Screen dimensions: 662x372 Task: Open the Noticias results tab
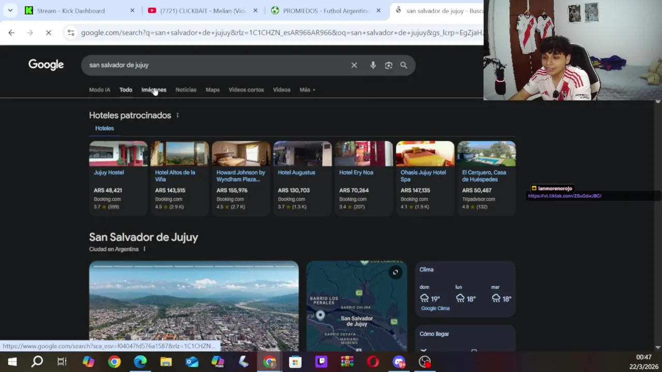(x=186, y=90)
